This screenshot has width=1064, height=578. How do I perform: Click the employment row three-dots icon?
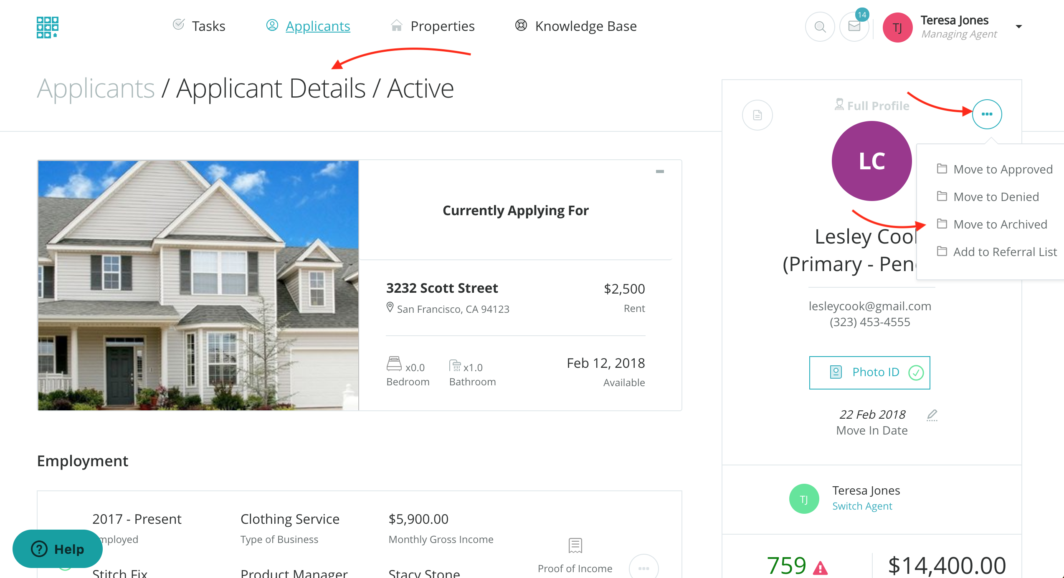643,568
